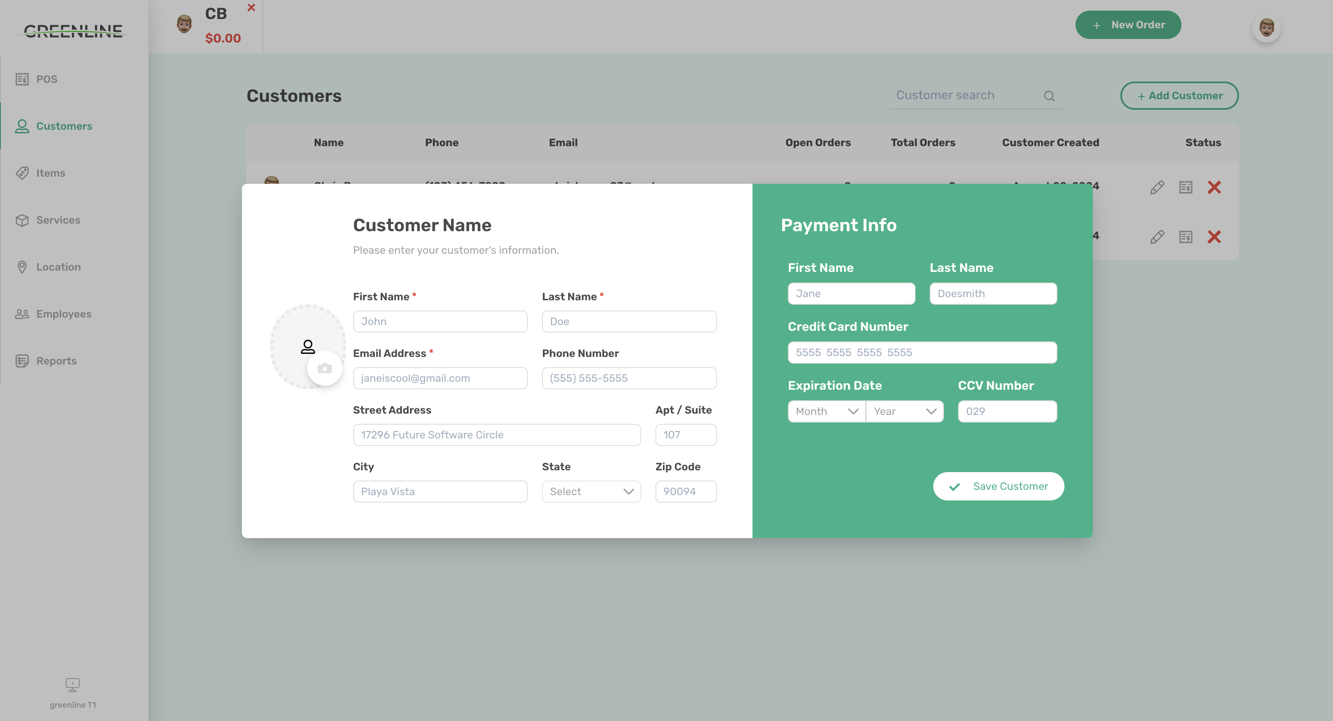Image resolution: width=1333 pixels, height=721 pixels.
Task: Select the Services icon in the sidebar
Action: (22, 220)
